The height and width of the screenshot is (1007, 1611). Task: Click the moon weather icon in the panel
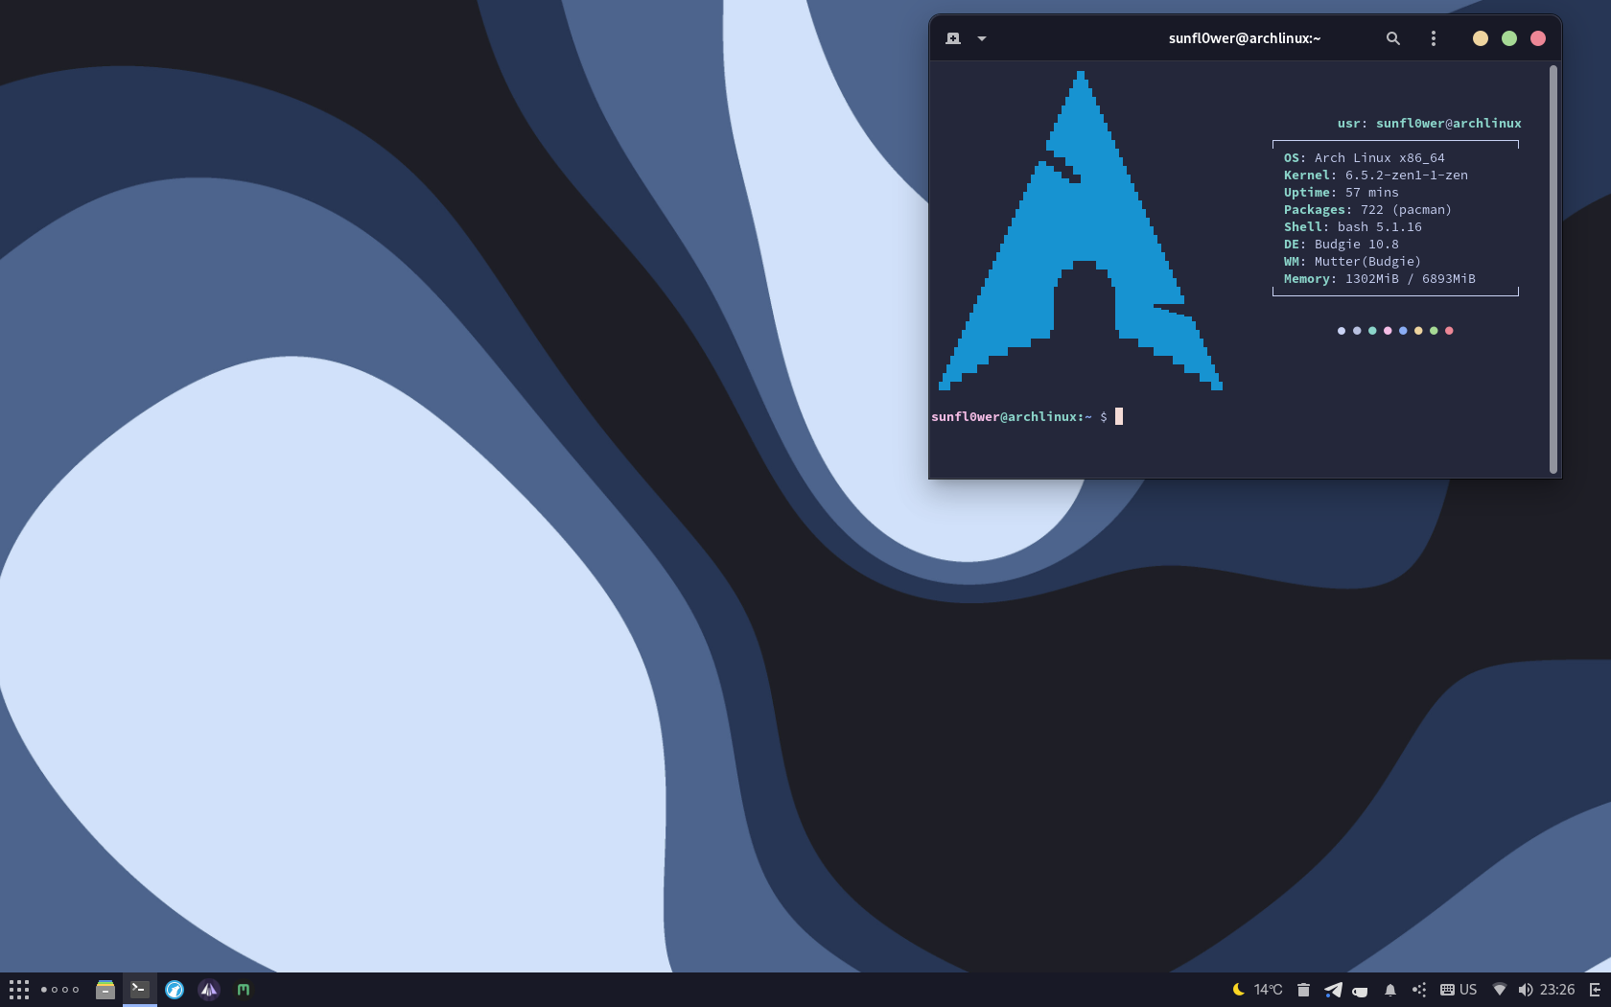[x=1238, y=990]
